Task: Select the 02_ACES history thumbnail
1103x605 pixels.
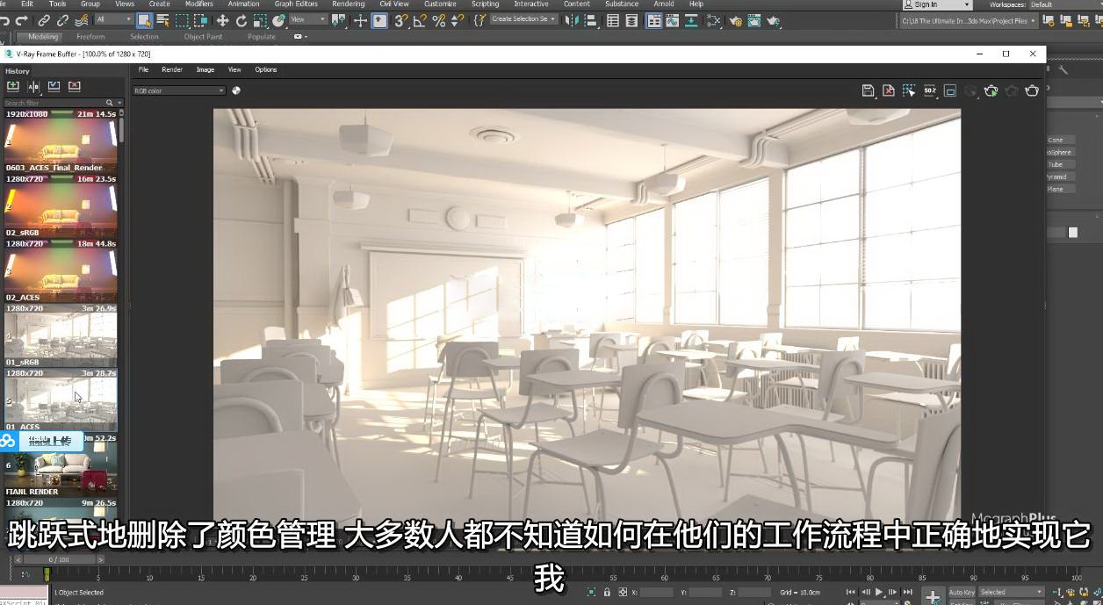Action: (61, 270)
